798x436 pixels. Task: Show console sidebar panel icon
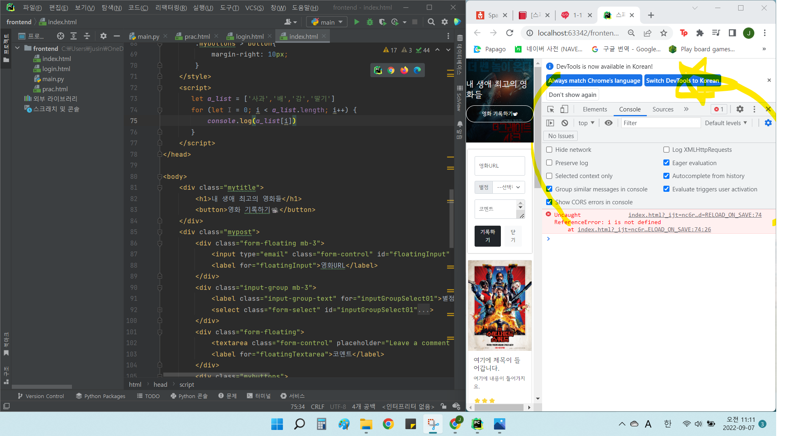click(x=550, y=123)
